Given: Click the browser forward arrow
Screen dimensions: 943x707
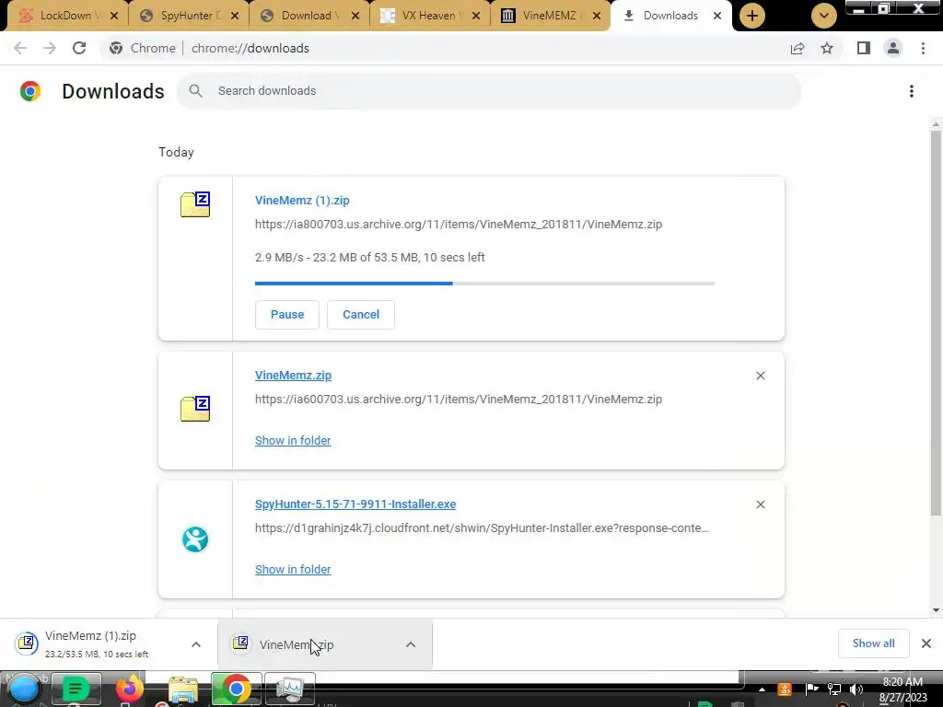Looking at the screenshot, I should pyautogui.click(x=50, y=48).
